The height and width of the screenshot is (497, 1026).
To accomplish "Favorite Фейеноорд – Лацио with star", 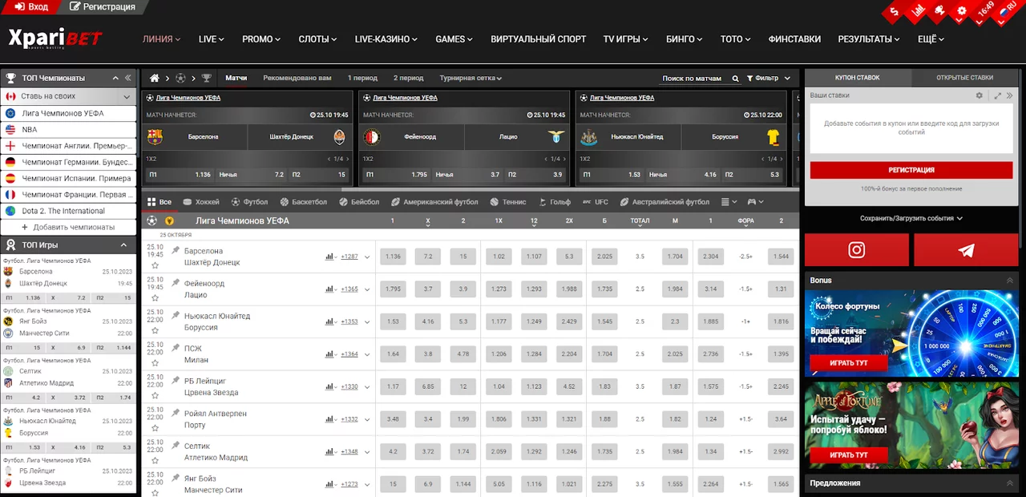I will (155, 298).
